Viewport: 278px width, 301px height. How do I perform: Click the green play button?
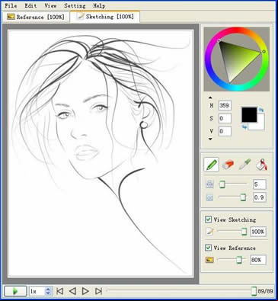pos(15,291)
